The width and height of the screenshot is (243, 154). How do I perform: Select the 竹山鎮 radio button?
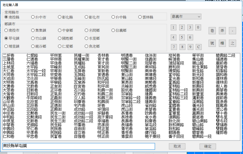[x=39, y=38]
